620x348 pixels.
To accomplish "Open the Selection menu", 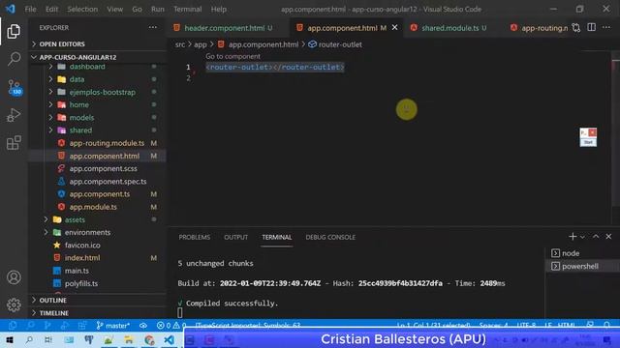I will tap(82, 9).
